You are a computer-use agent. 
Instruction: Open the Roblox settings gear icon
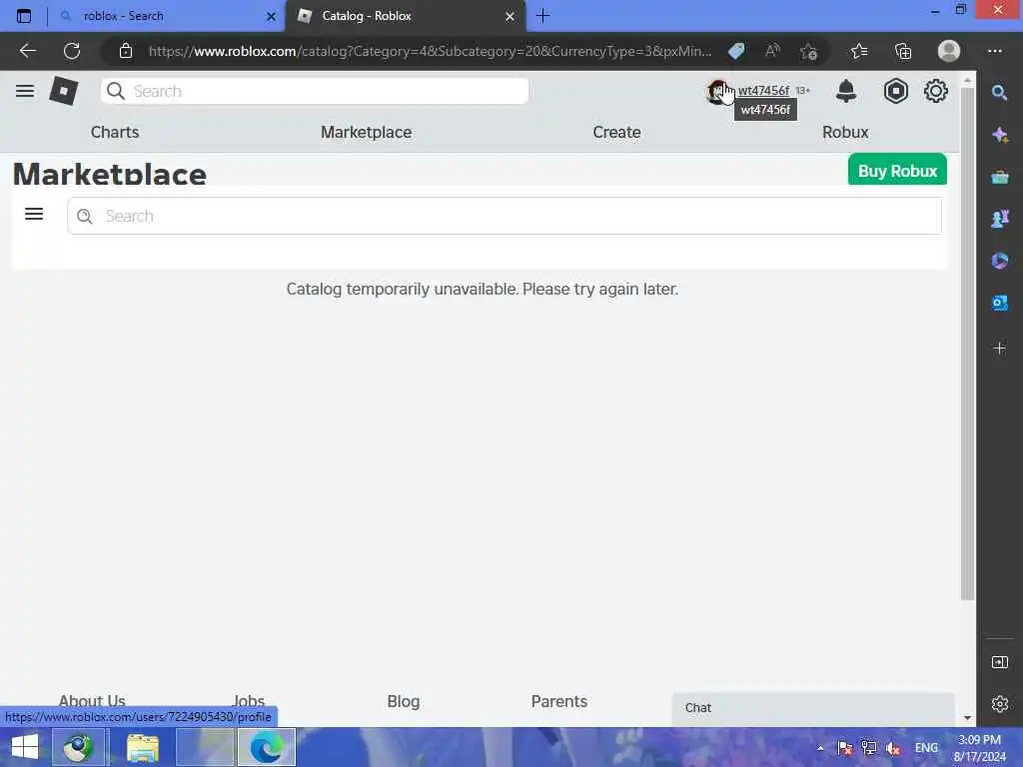pos(935,91)
